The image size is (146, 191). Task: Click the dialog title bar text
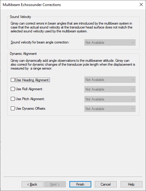pos(32,5)
